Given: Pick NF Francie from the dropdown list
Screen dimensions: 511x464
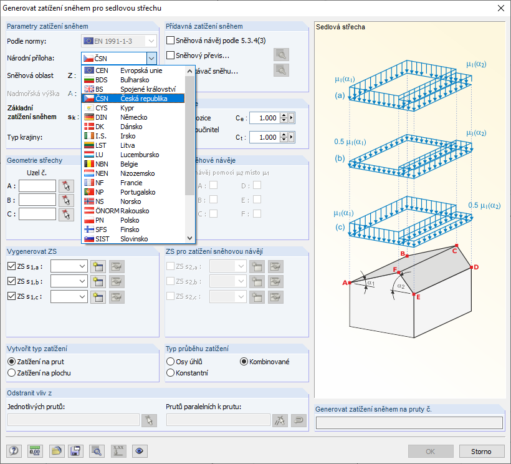Looking at the screenshot, I should (x=133, y=183).
